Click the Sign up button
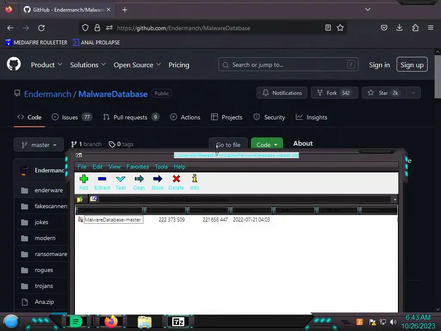441x331 pixels. tap(412, 65)
